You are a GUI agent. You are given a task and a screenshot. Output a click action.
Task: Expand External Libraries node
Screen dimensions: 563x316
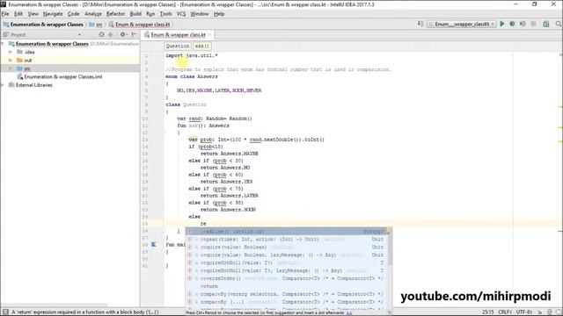(x=3, y=85)
